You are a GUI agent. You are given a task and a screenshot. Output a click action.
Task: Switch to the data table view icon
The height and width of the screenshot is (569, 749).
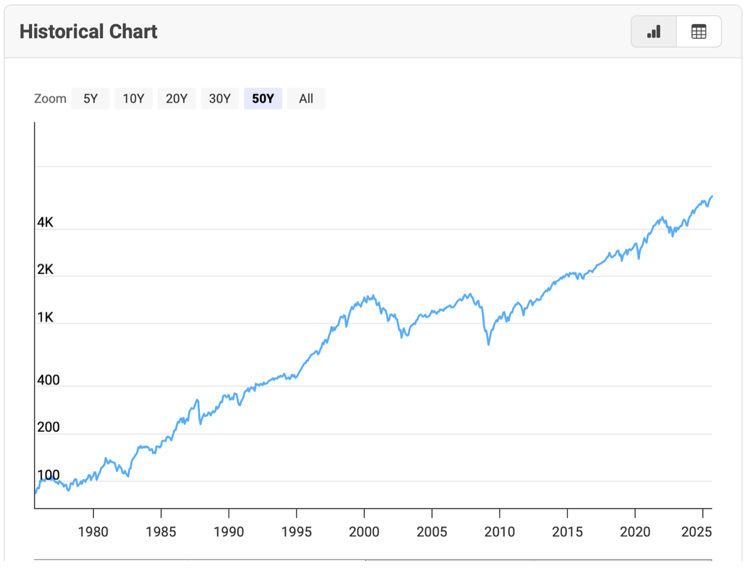pos(699,31)
